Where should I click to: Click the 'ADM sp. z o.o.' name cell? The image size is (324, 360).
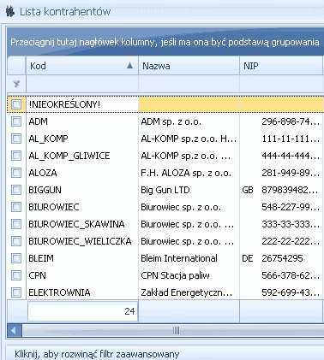[189, 121]
